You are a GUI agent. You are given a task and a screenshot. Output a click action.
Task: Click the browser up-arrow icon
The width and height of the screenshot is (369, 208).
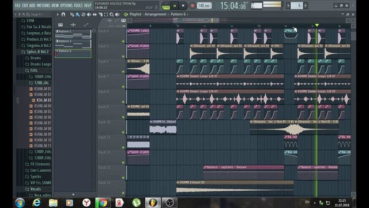point(20,14)
